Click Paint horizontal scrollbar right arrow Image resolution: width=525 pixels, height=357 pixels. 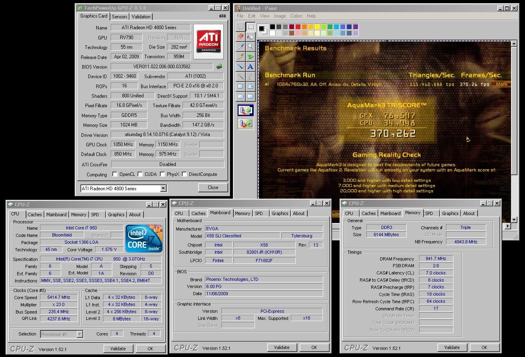coord(508,226)
